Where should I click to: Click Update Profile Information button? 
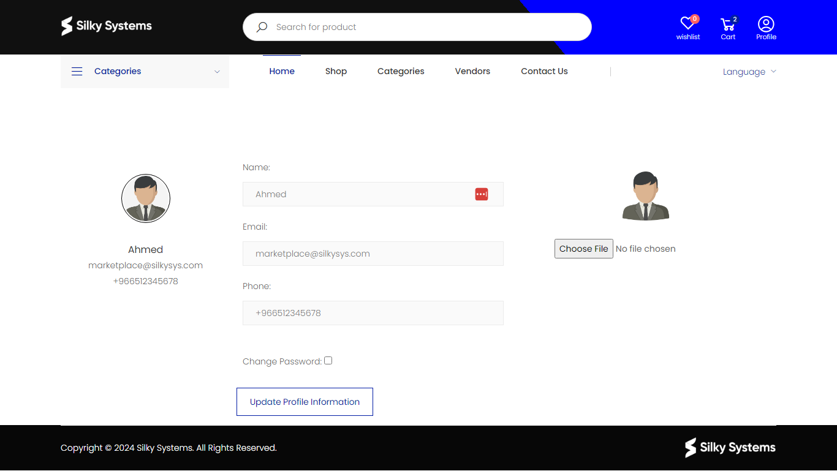(305, 402)
